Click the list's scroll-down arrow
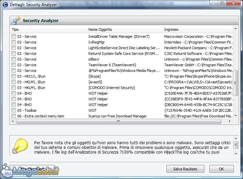The image size is (243, 179). click(x=236, y=116)
